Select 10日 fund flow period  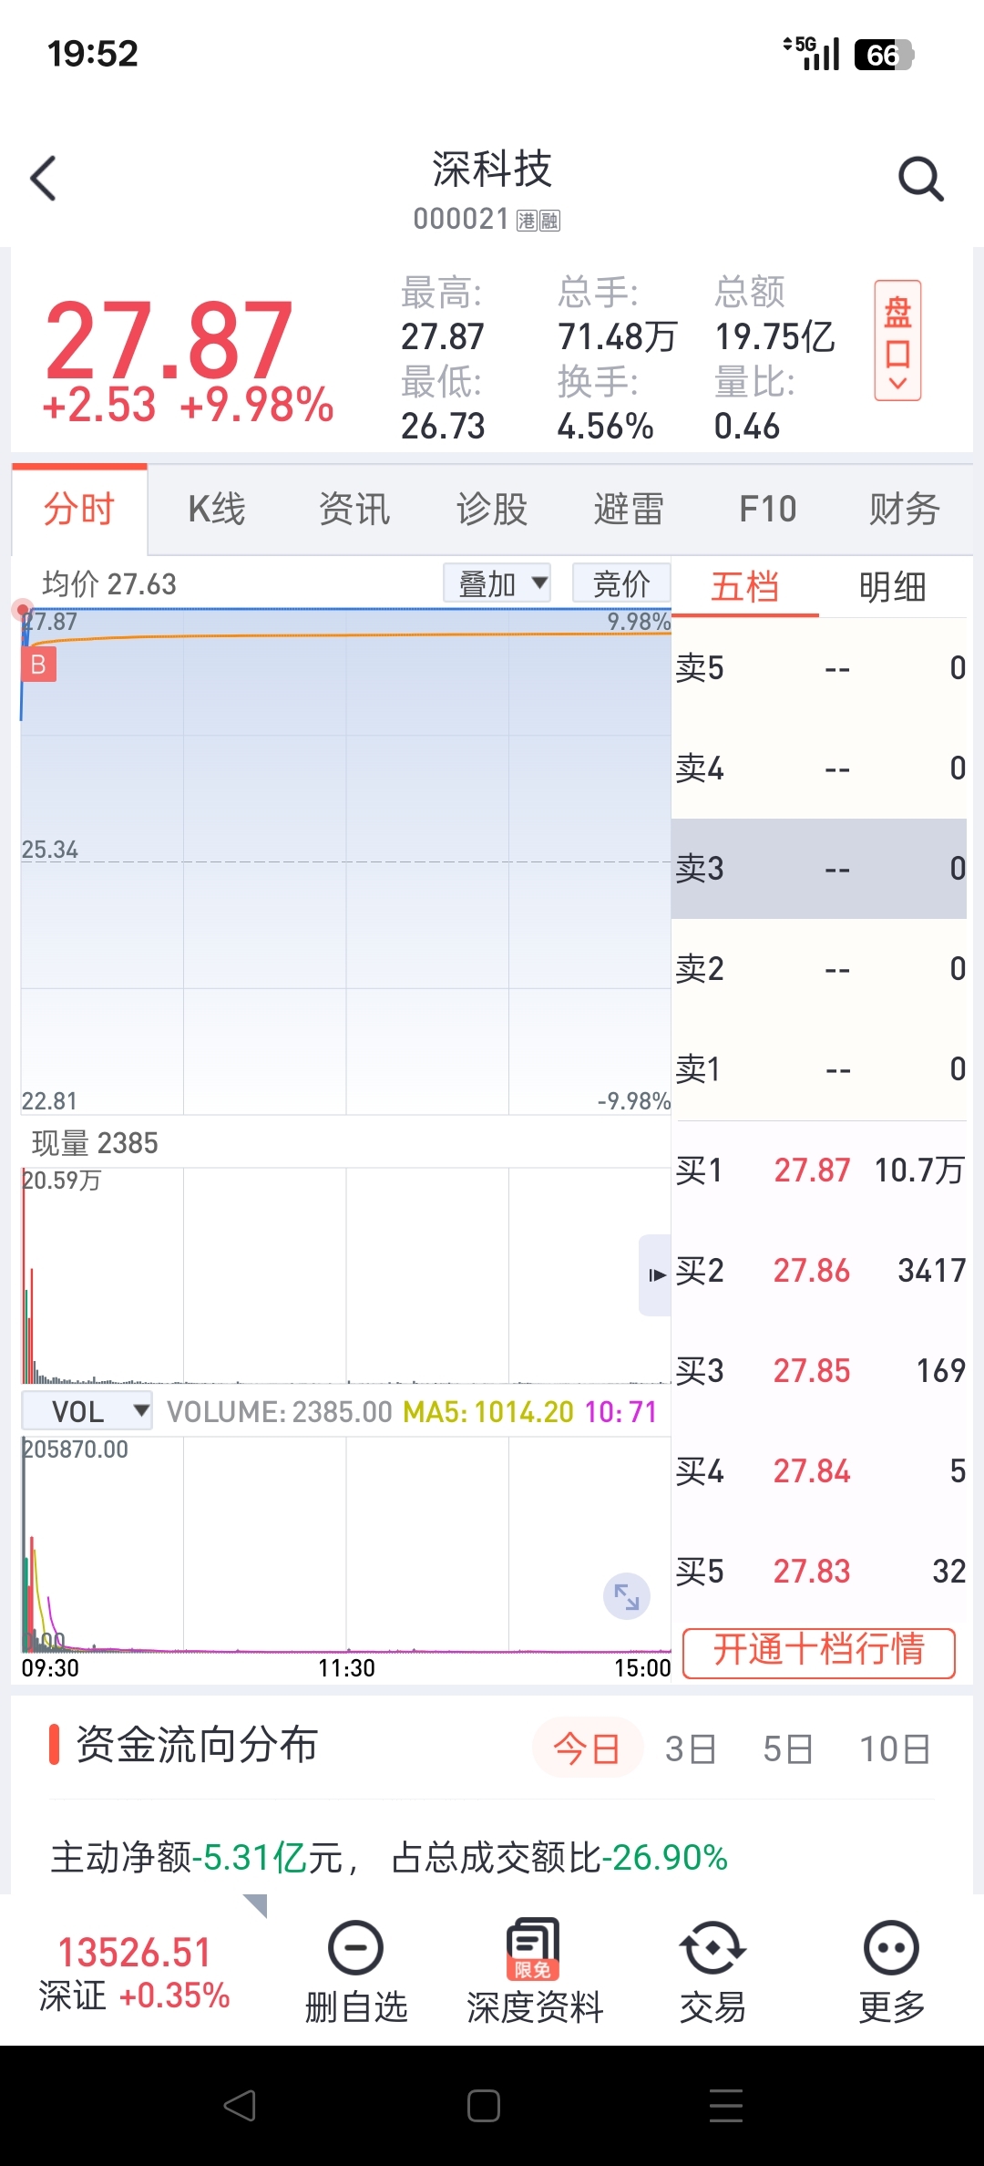[x=895, y=1749]
